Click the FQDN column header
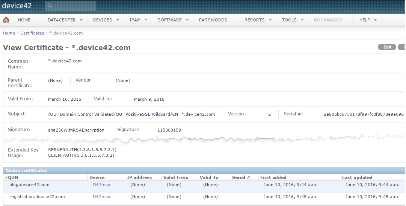The height and width of the screenshot is (206, 406). (x=12, y=177)
